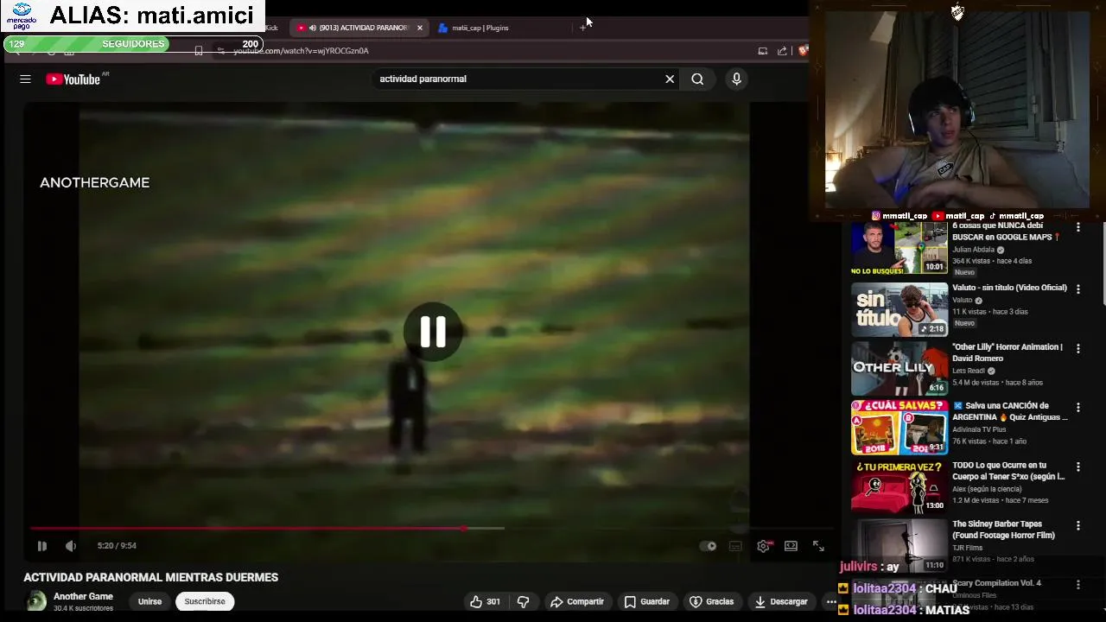1106x622 pixels.
Task: Clear the search box text
Action: tap(670, 79)
